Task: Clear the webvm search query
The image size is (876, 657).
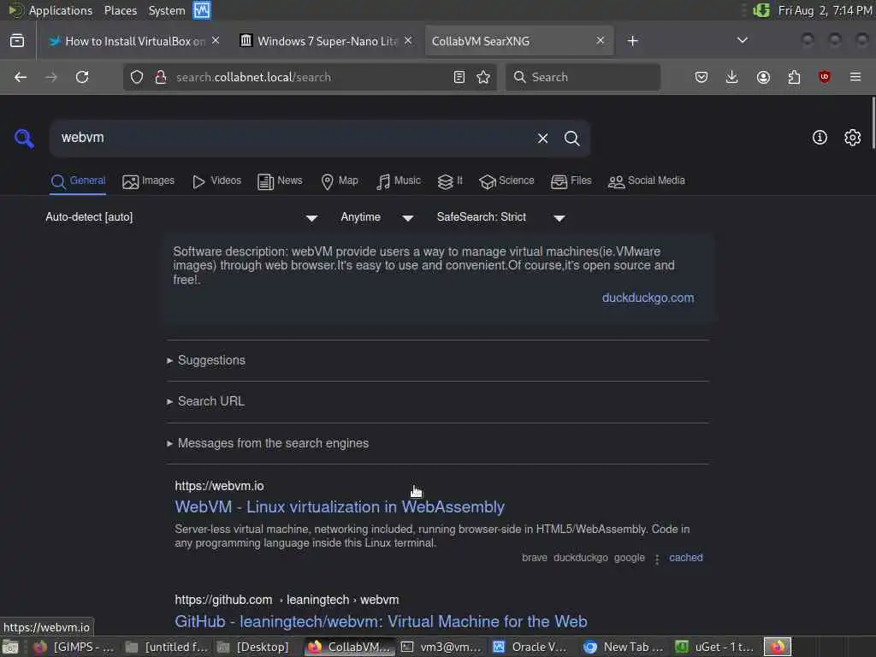Action: (x=542, y=138)
